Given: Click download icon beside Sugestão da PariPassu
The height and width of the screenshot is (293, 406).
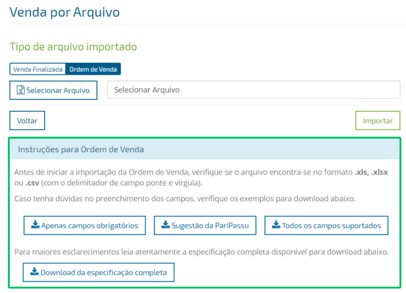Looking at the screenshot, I should 165,225.
